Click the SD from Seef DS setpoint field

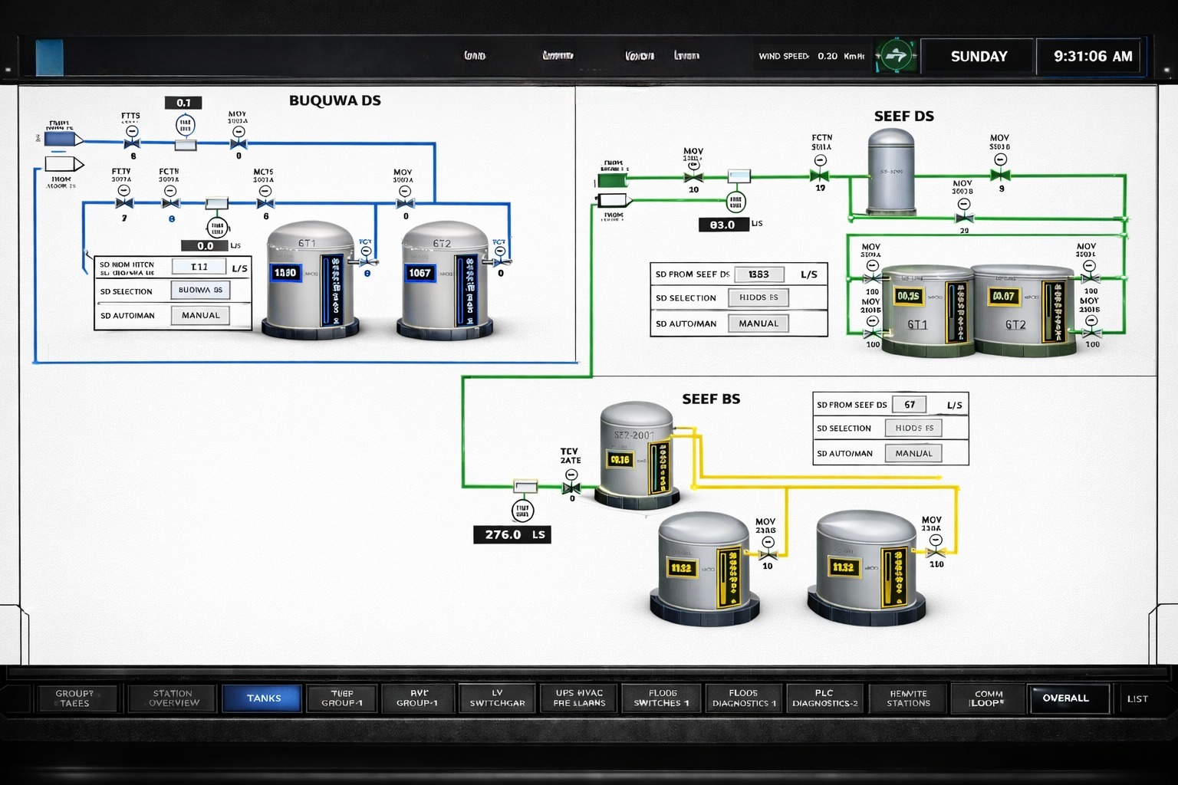[758, 274]
